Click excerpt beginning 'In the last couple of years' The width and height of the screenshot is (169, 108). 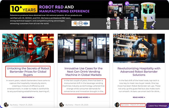tap(83, 86)
